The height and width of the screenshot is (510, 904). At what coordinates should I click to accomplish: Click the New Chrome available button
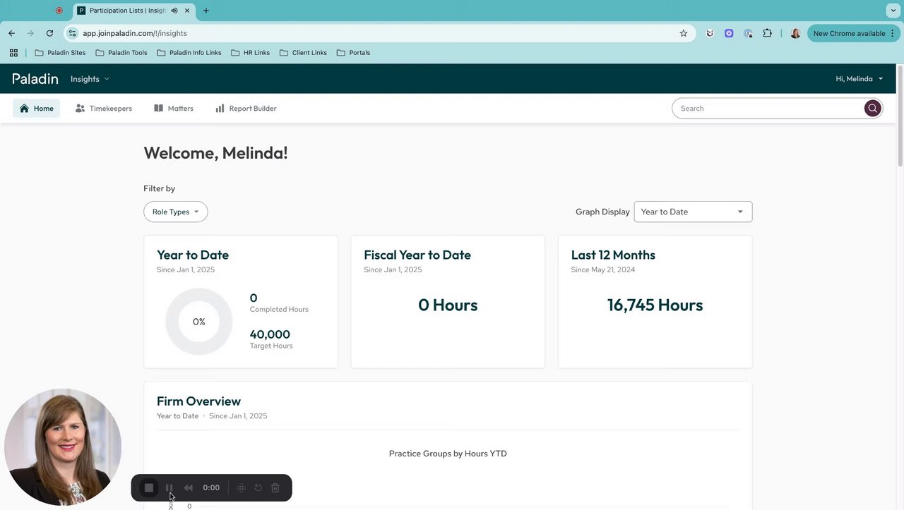(x=848, y=33)
